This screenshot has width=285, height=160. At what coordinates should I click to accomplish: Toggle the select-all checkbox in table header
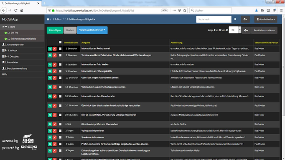(x=60, y=42)
